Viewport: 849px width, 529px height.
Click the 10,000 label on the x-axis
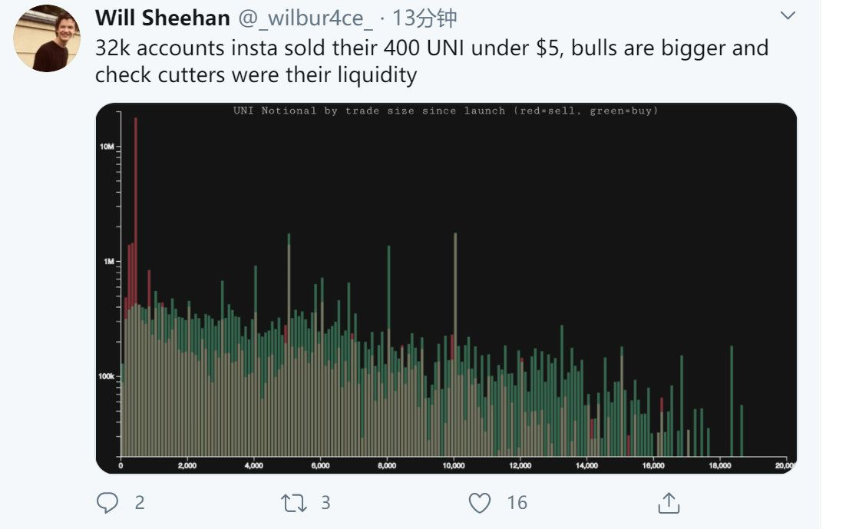click(x=454, y=465)
